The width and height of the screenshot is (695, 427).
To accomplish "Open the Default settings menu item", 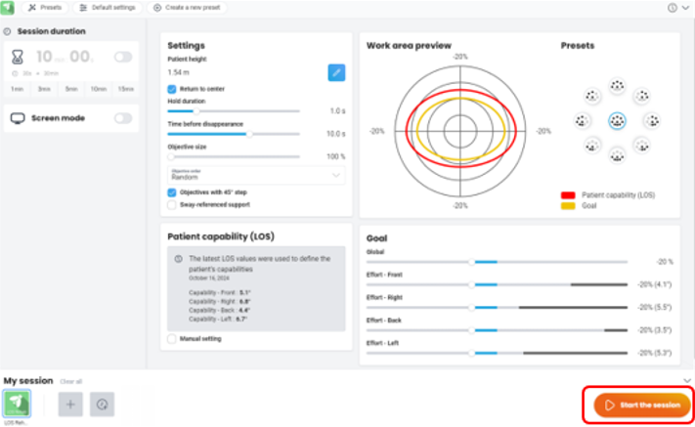I will pyautogui.click(x=108, y=8).
